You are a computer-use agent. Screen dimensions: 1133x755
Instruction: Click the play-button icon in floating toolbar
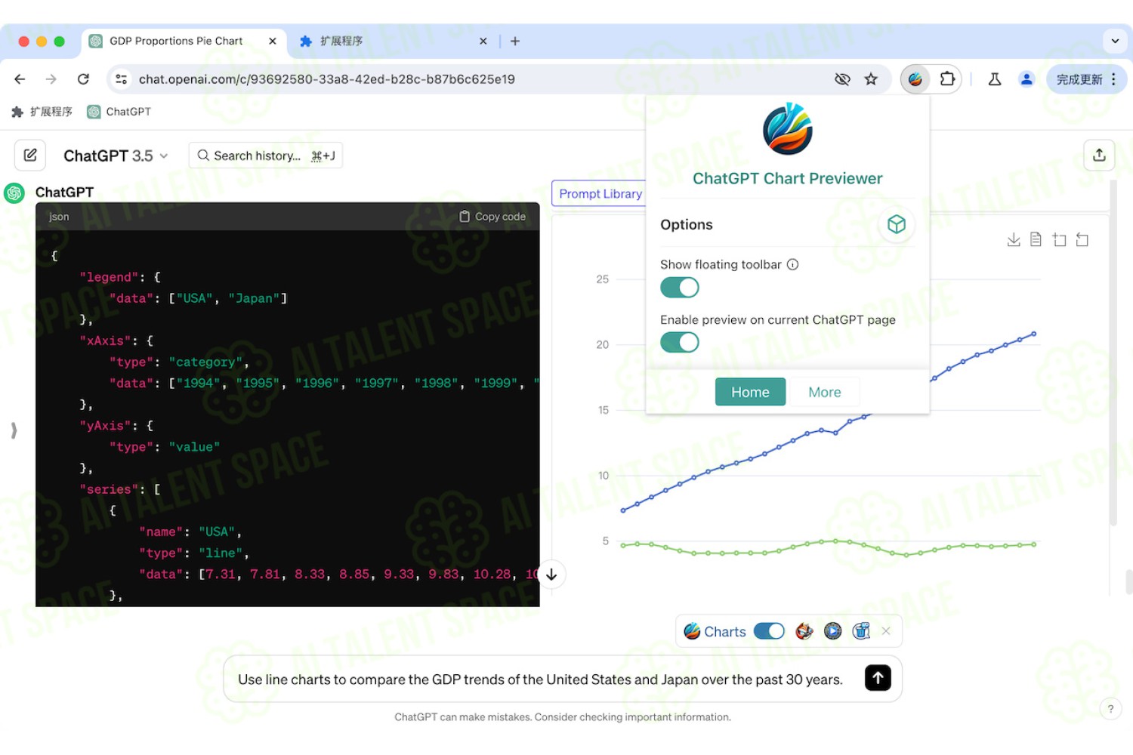833,631
